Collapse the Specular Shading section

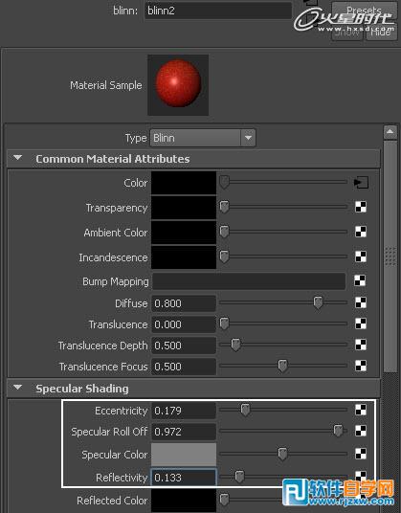pyautogui.click(x=17, y=388)
